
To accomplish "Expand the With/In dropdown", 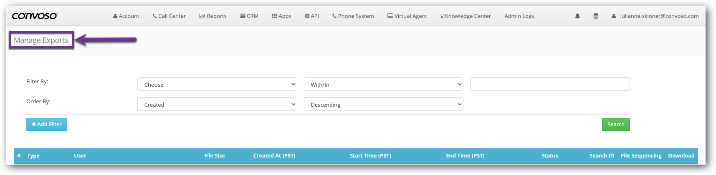I will (384, 84).
